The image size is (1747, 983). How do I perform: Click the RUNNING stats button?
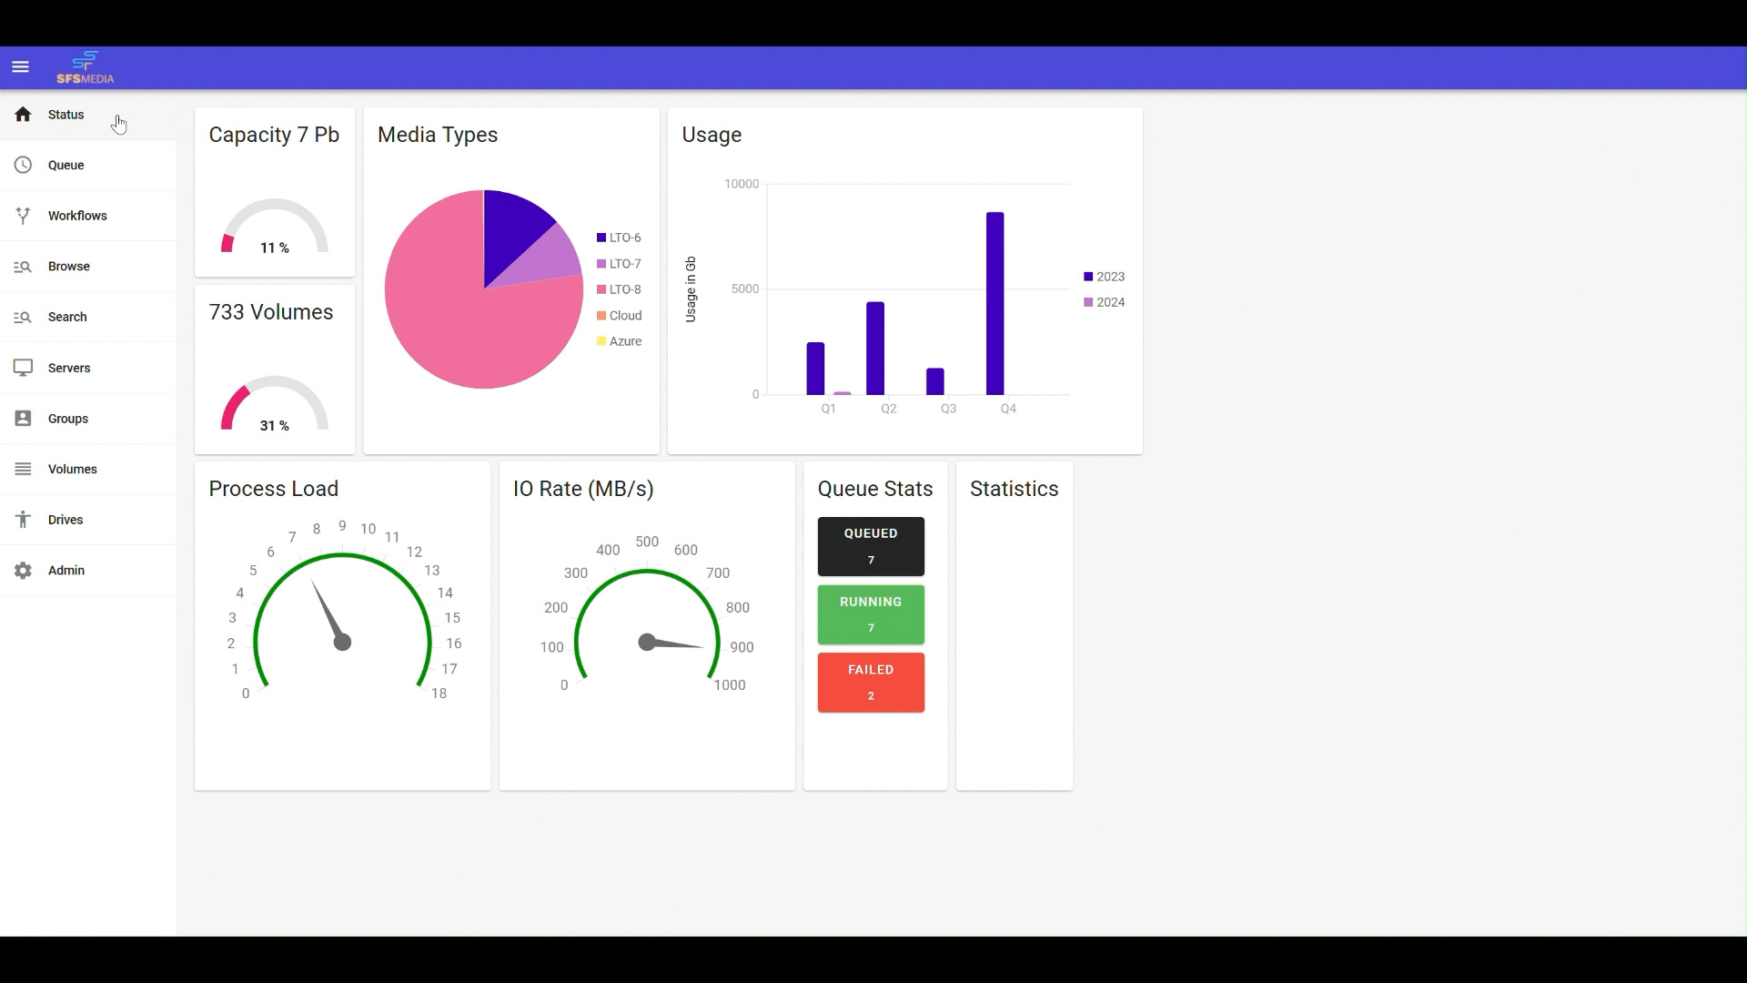(x=871, y=614)
